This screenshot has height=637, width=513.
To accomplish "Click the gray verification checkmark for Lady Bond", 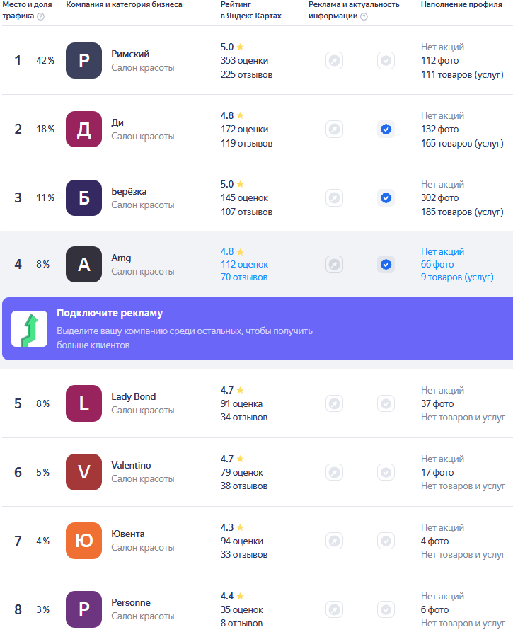I will [386, 403].
